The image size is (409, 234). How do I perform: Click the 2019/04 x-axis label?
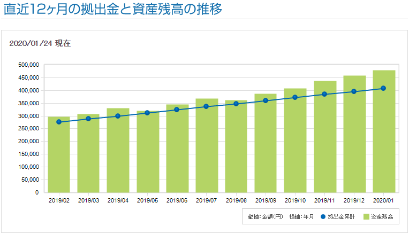tap(118, 200)
